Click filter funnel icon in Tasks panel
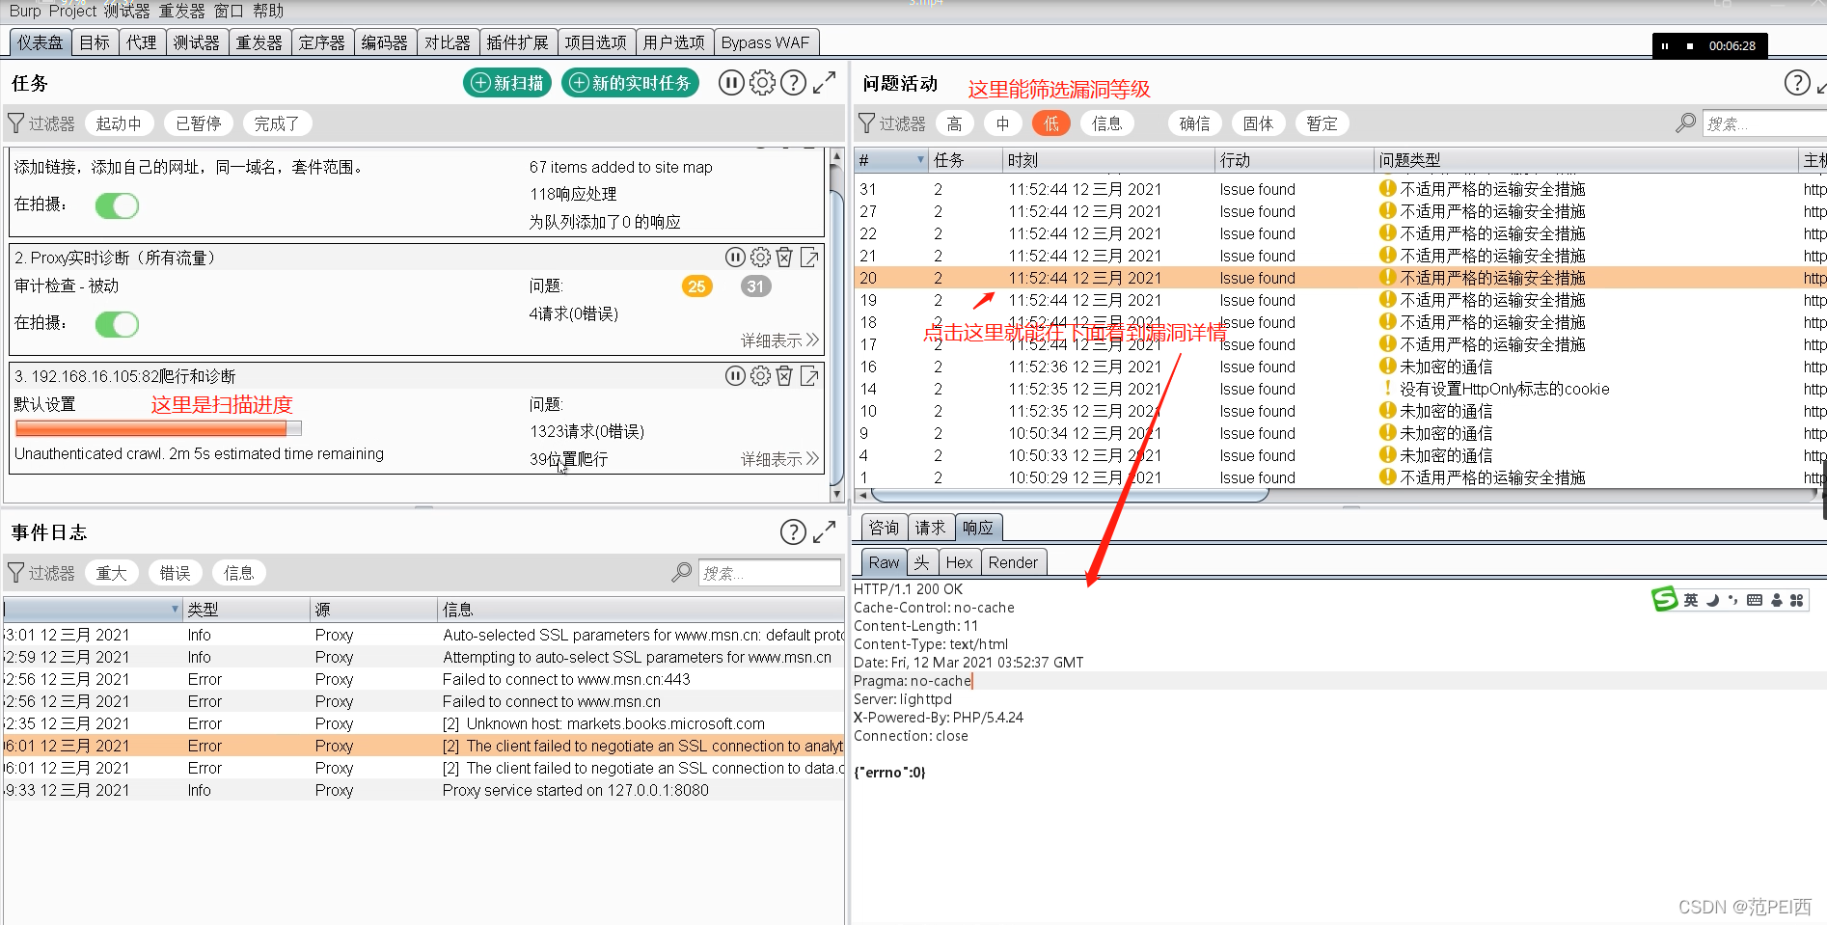Image resolution: width=1827 pixels, height=925 pixels. (x=15, y=123)
